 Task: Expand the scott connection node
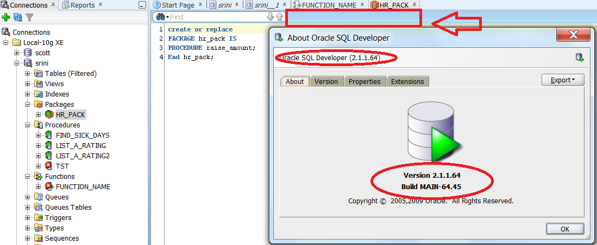[17, 53]
